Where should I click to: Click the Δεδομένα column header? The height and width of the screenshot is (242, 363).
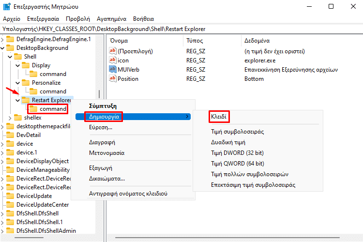[x=257, y=41]
